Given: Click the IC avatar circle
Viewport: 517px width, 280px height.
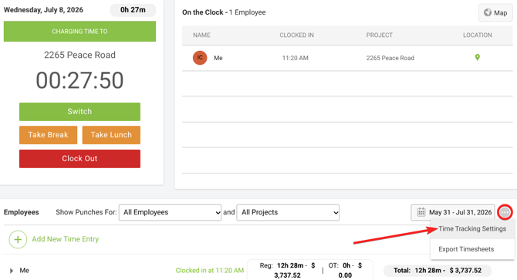Looking at the screenshot, I should pos(200,58).
